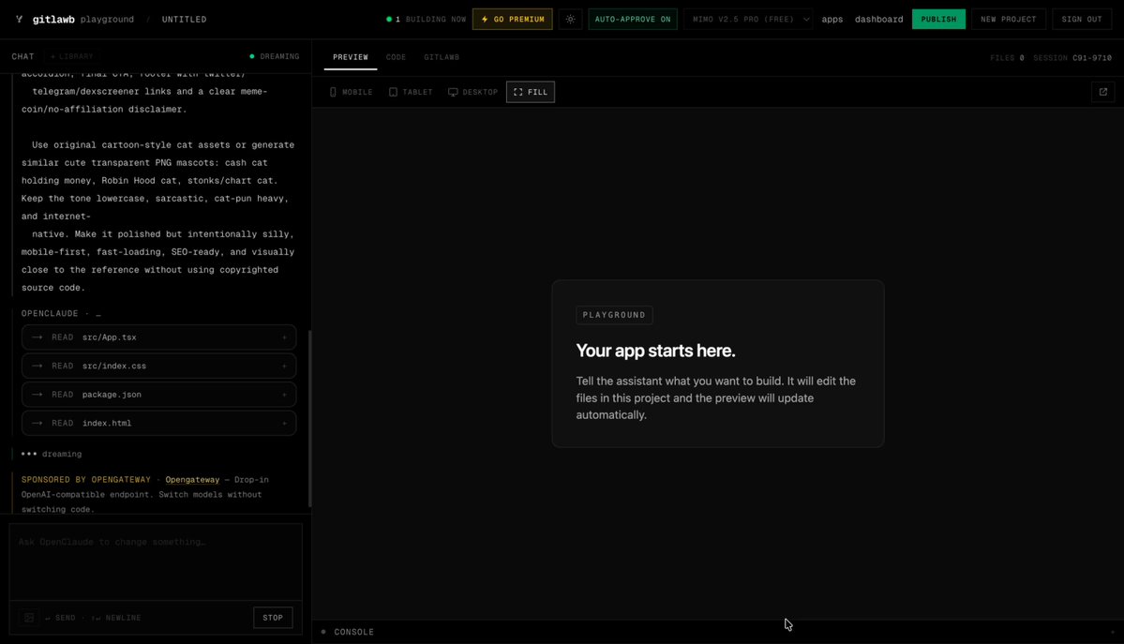Click the Go Premium button
Viewport: 1124px width, 644px height.
click(x=513, y=20)
